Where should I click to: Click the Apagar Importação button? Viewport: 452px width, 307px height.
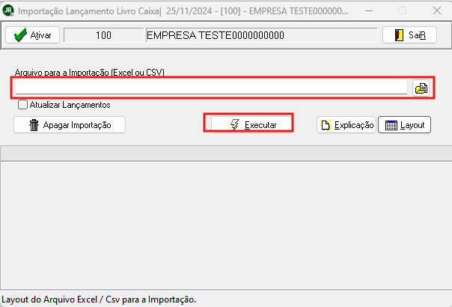(70, 125)
